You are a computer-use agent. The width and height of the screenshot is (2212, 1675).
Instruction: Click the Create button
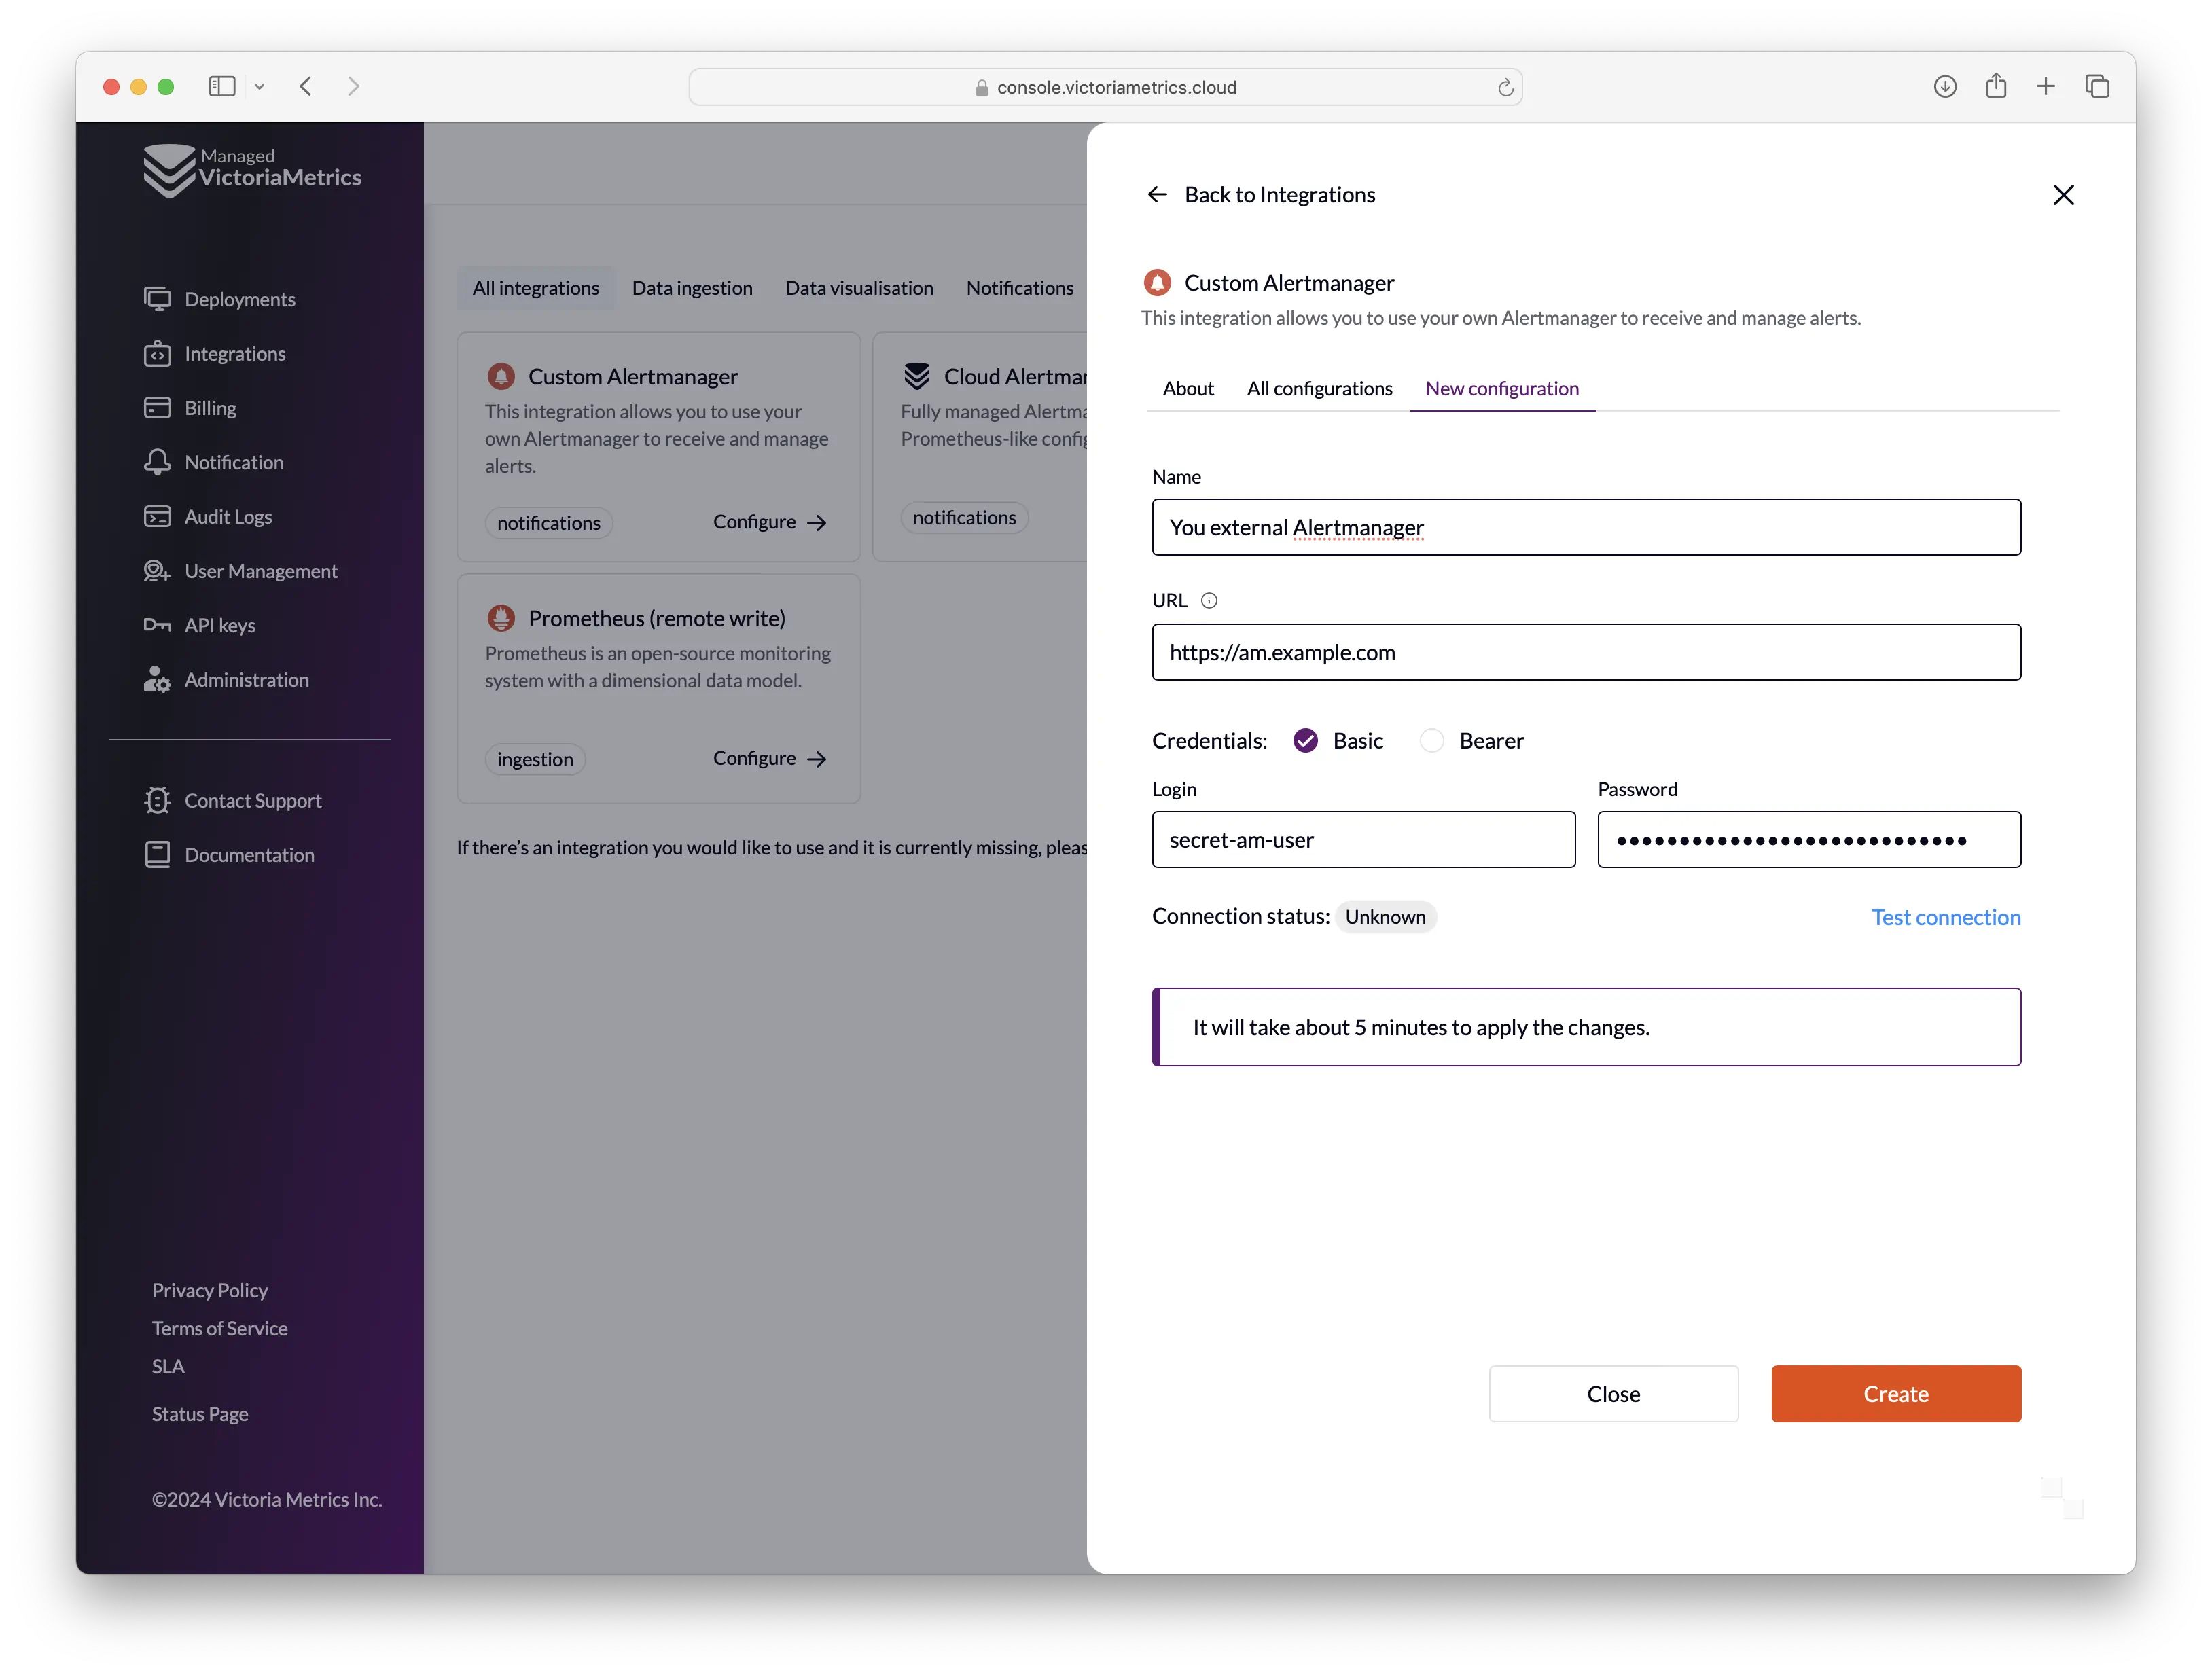pyautogui.click(x=1895, y=1392)
